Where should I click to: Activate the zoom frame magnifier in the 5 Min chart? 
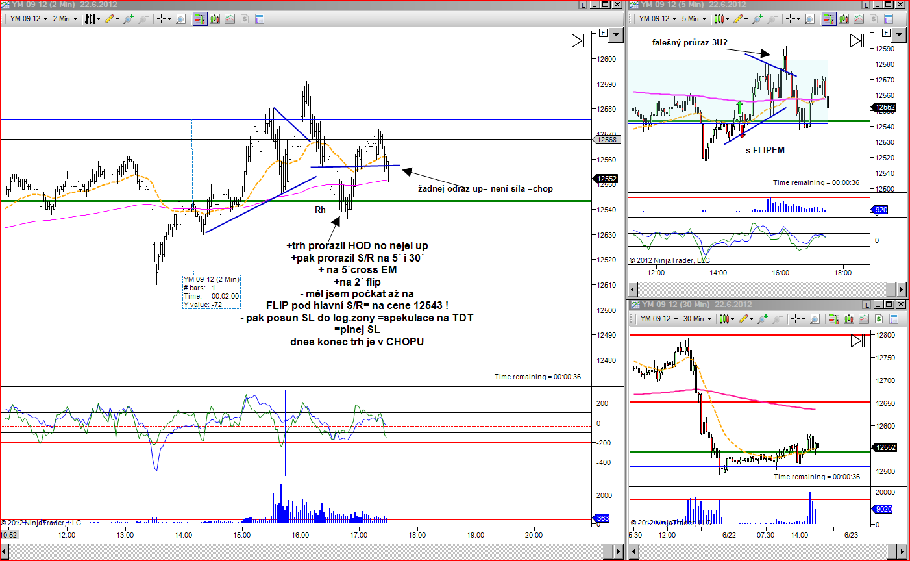click(x=809, y=19)
